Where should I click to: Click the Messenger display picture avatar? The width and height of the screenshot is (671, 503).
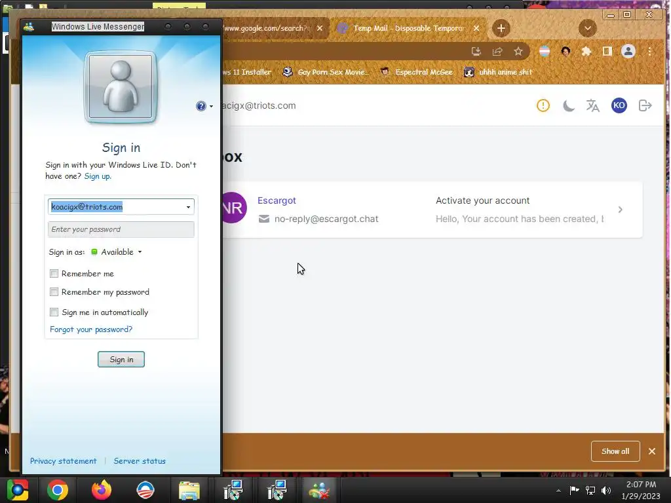click(121, 87)
